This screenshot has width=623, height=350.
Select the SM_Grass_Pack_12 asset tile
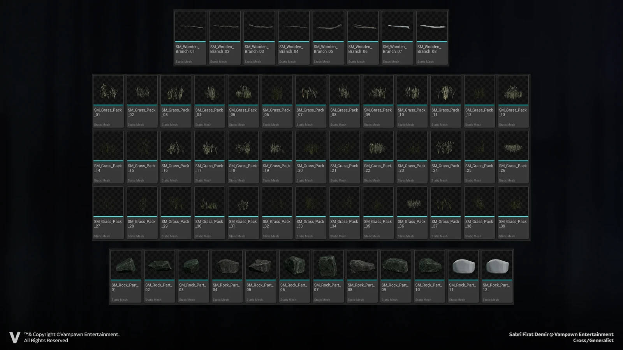[x=480, y=101]
